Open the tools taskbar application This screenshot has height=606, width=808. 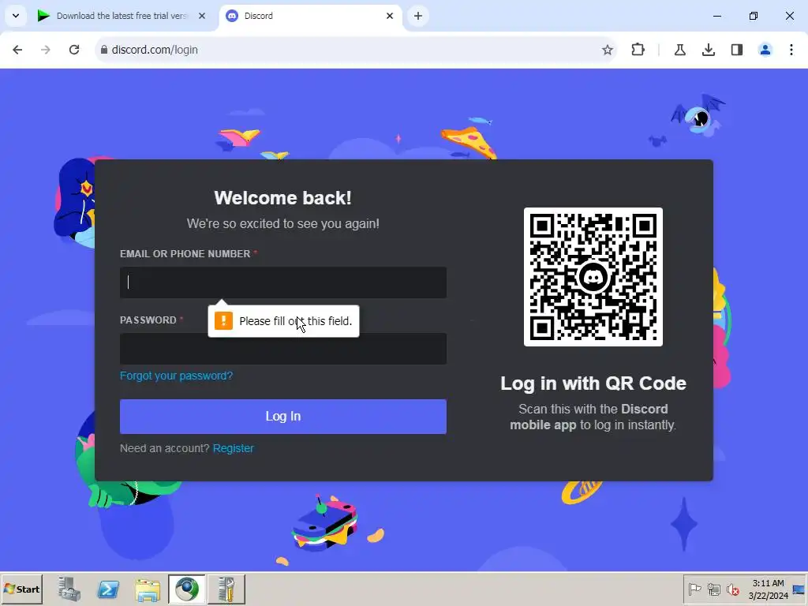click(226, 589)
